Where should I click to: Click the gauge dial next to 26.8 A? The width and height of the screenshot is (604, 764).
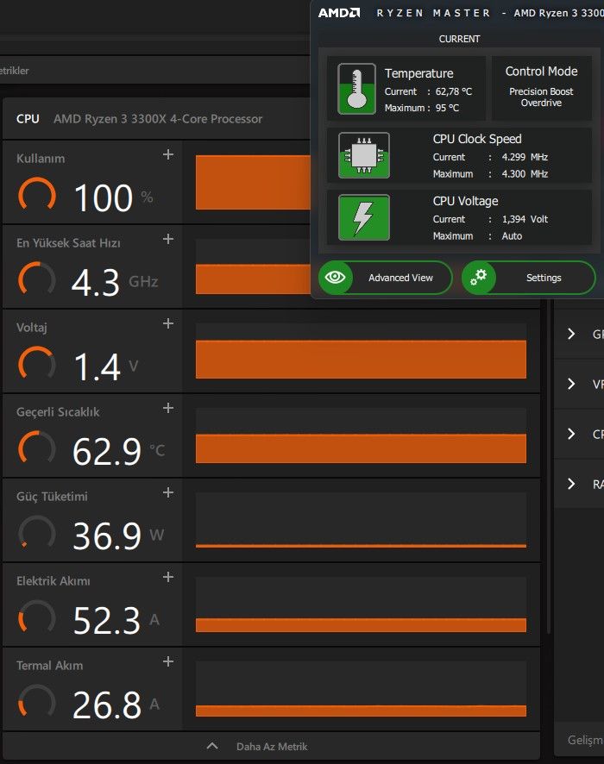click(37, 703)
